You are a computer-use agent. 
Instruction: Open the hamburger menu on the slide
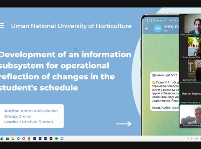pos(2,26)
